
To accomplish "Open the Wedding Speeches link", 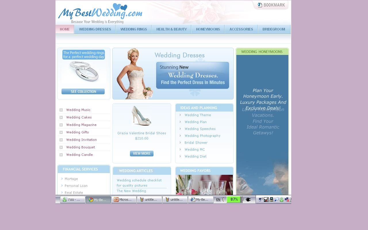I will [200, 129].
